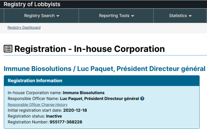Screen dimensions: 207x129
Task: Click the start date value 2020-12-18
Action: point(75,110)
